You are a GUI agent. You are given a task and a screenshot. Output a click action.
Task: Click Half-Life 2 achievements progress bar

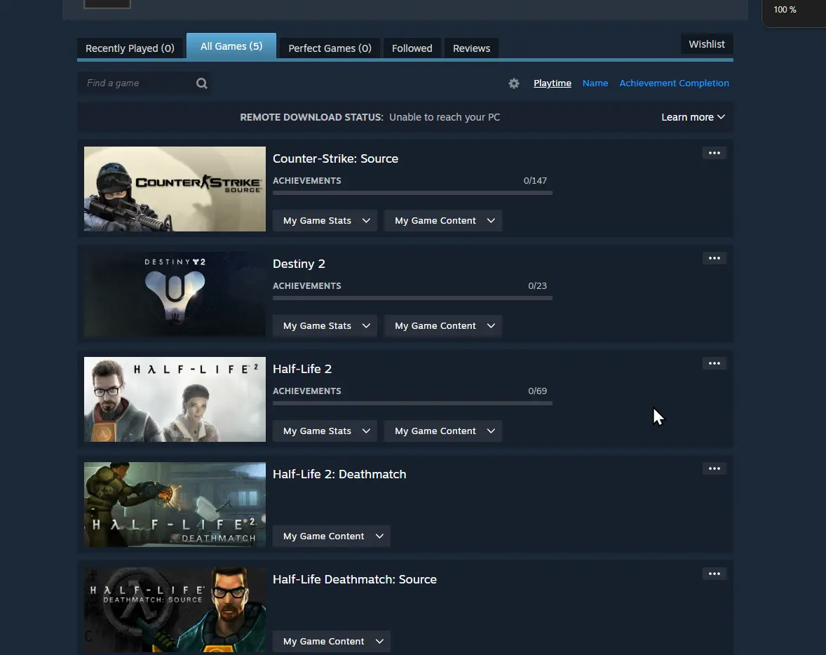[x=412, y=403]
